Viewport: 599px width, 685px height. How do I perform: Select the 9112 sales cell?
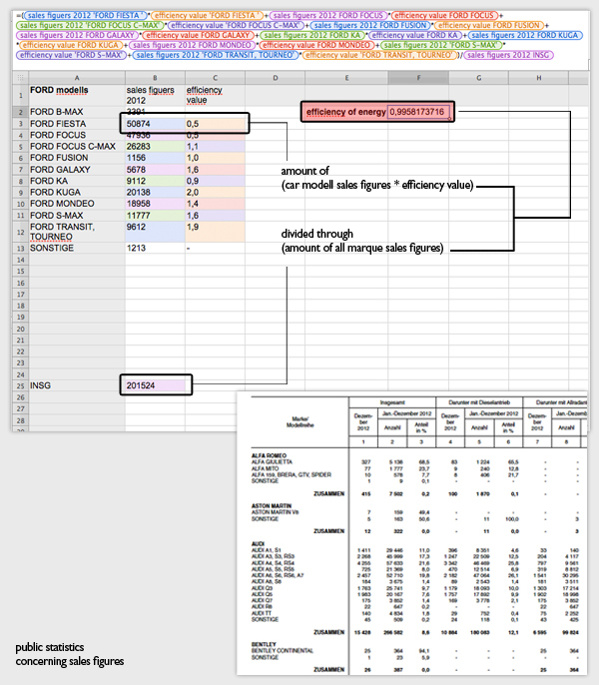coord(155,181)
